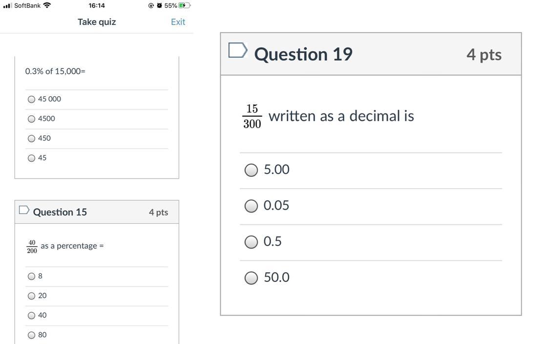Choose the 50.0 answer option
This screenshot has height=344, width=548.
pyautogui.click(x=251, y=278)
